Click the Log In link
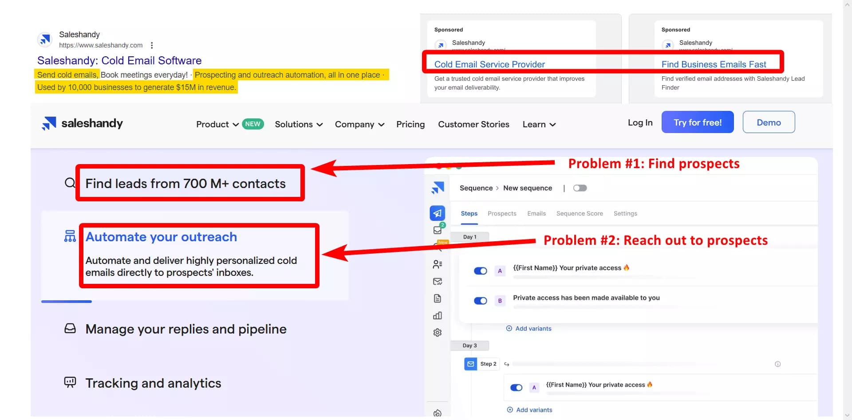This screenshot has height=420, width=852. click(x=640, y=122)
